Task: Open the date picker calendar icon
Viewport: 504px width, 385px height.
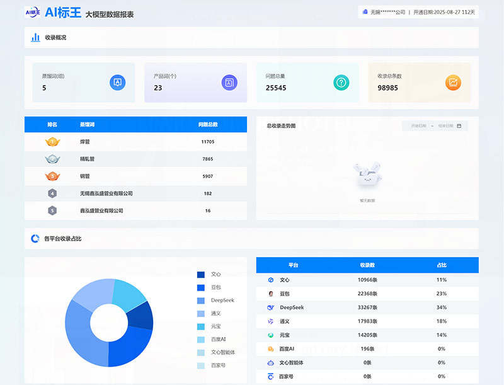Action: (459, 126)
